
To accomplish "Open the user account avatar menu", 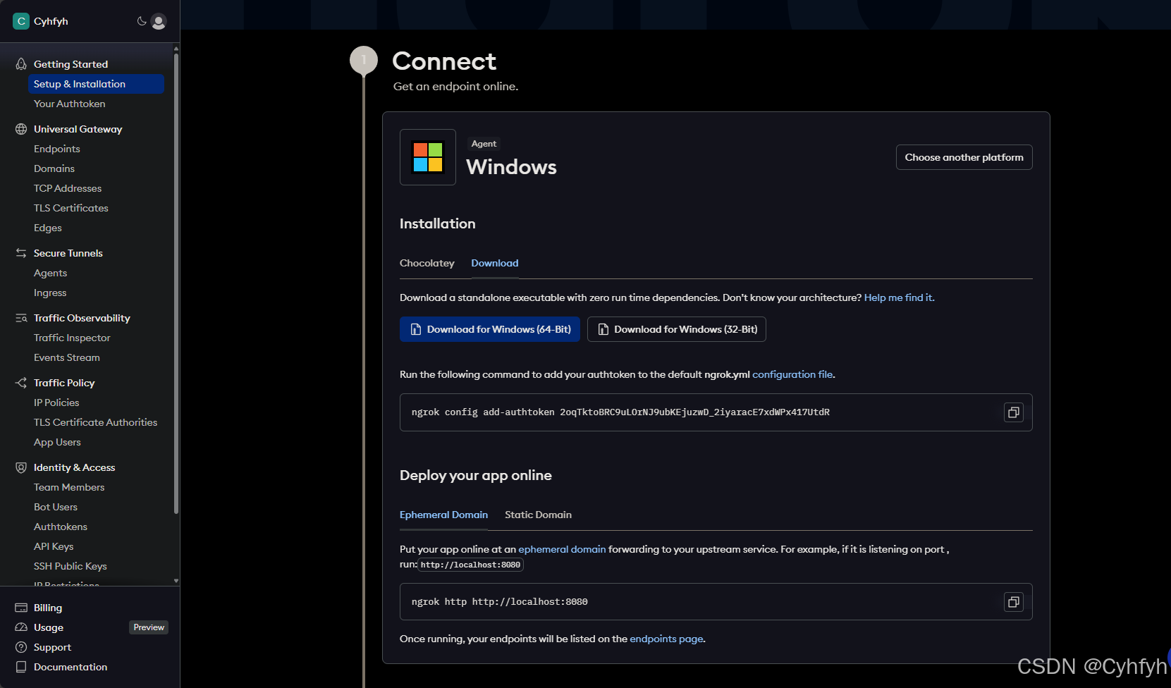I will coord(159,22).
